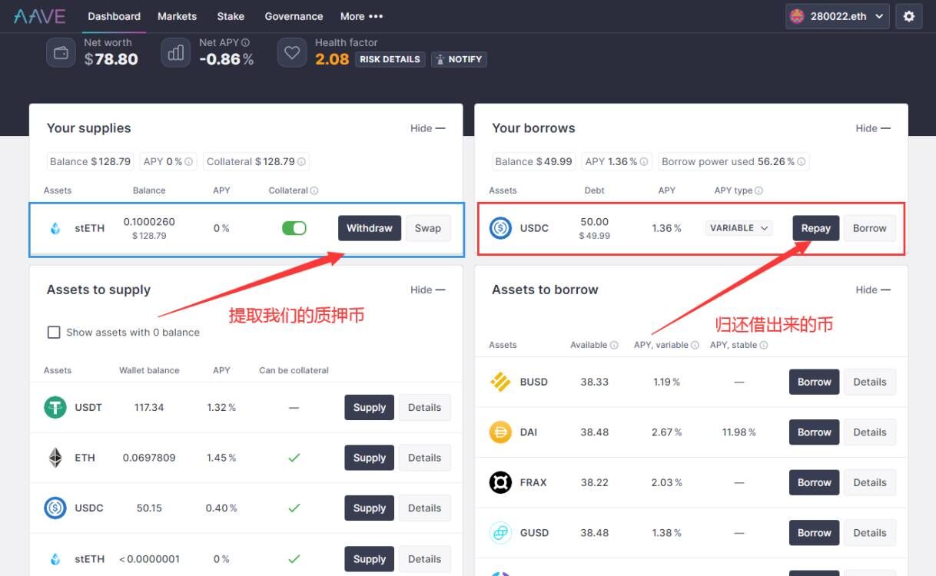Viewport: 936px width, 576px height.
Task: Borrow GUSD
Action: click(815, 533)
